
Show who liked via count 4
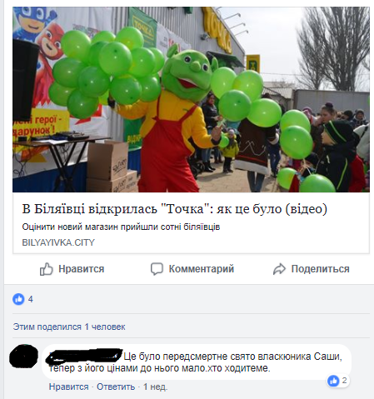click(31, 299)
